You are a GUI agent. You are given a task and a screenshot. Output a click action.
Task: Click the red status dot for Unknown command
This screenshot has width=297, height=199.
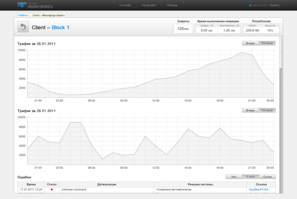52,189
